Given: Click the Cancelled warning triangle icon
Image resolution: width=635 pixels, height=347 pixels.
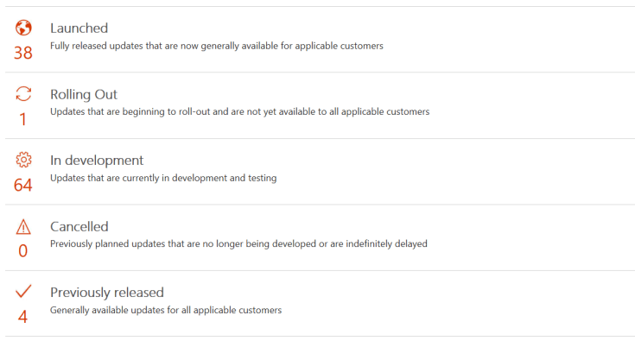Looking at the screenshot, I should click(23, 226).
